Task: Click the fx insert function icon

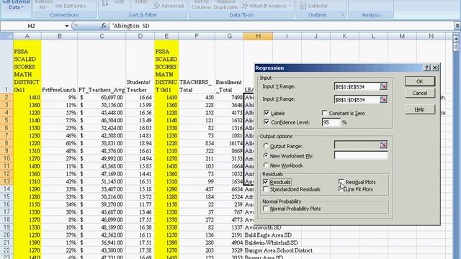Action: click(103, 26)
